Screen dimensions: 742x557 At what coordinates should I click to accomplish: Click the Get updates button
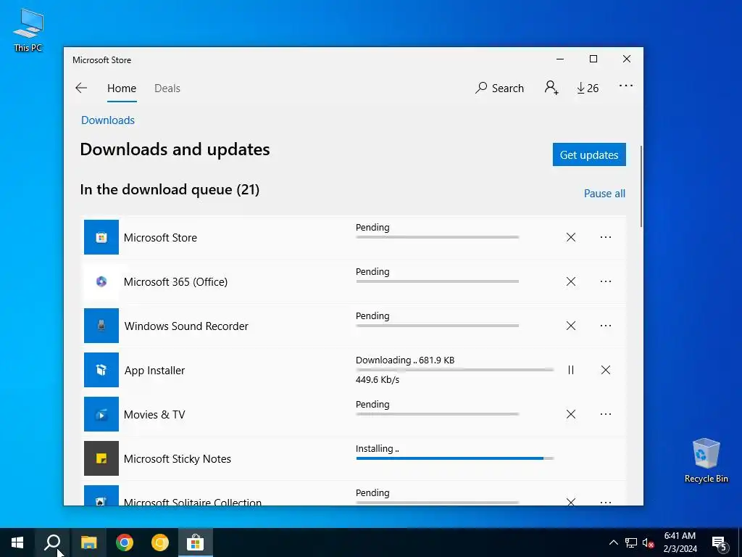(589, 155)
